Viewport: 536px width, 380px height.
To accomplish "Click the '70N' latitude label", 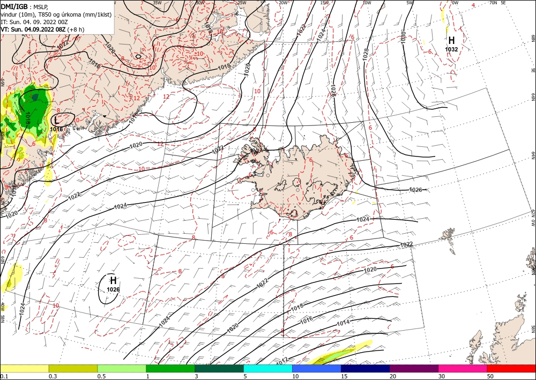I will click(493, 2).
